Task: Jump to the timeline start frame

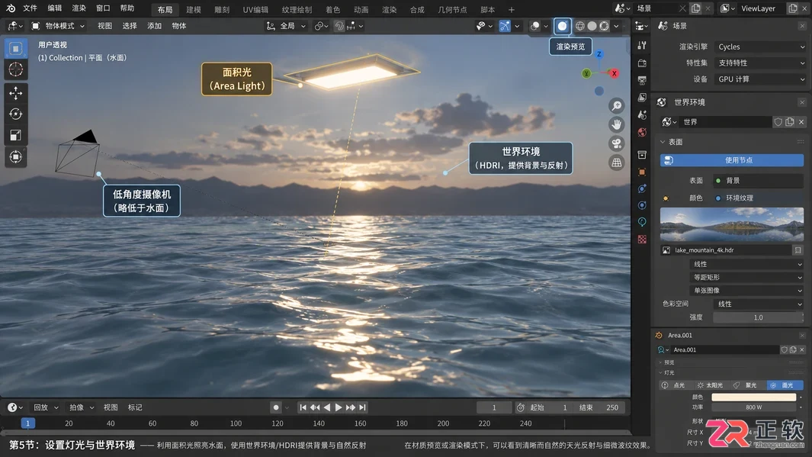Action: (x=303, y=407)
